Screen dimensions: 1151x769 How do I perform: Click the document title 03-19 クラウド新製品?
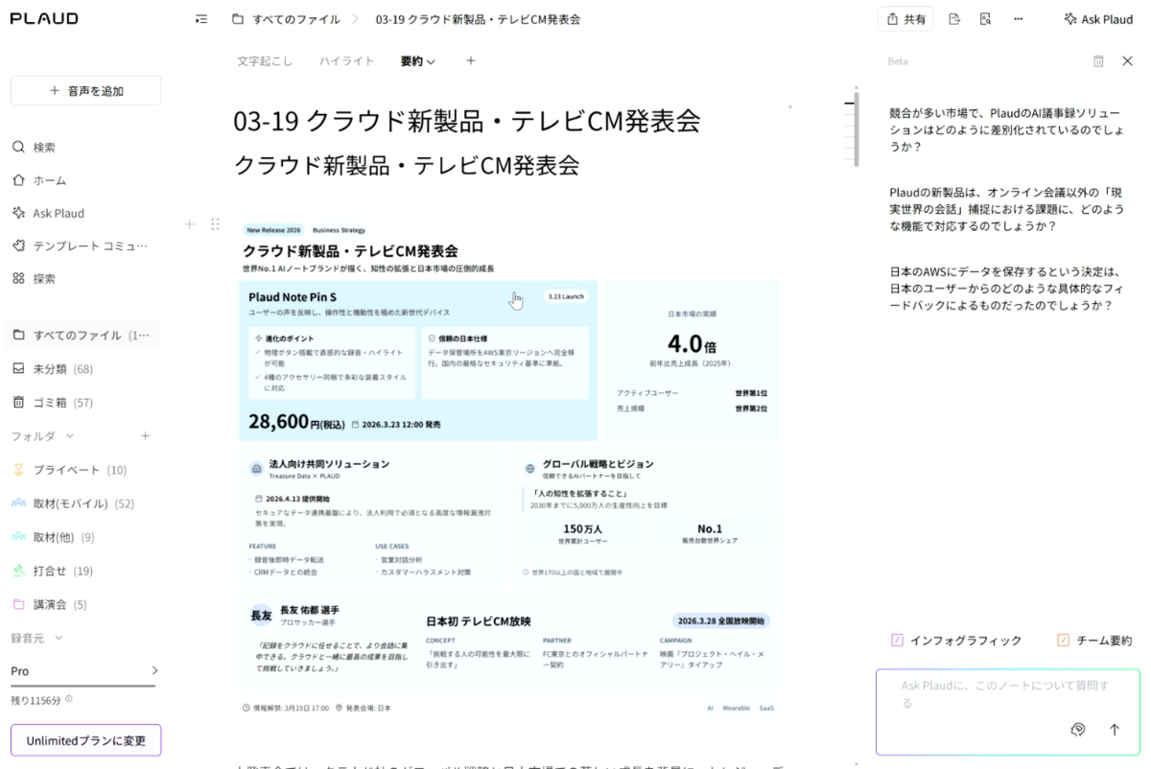467,121
